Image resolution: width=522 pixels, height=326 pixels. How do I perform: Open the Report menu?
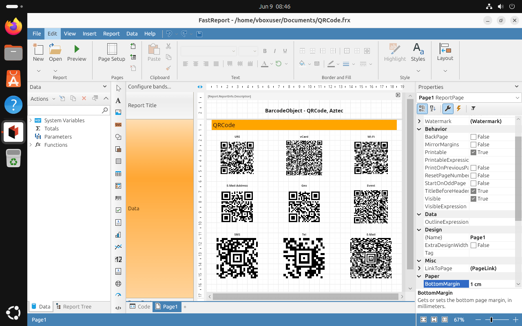pyautogui.click(x=111, y=34)
